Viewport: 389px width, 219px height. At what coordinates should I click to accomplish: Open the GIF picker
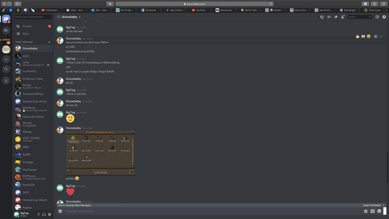pyautogui.click(x=373, y=211)
